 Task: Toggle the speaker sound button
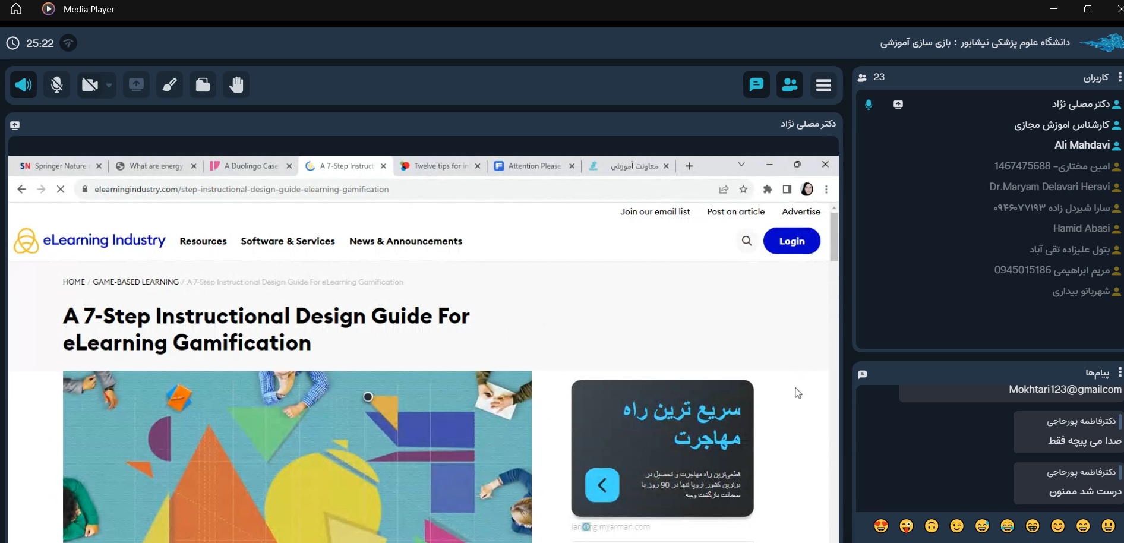[x=24, y=85]
